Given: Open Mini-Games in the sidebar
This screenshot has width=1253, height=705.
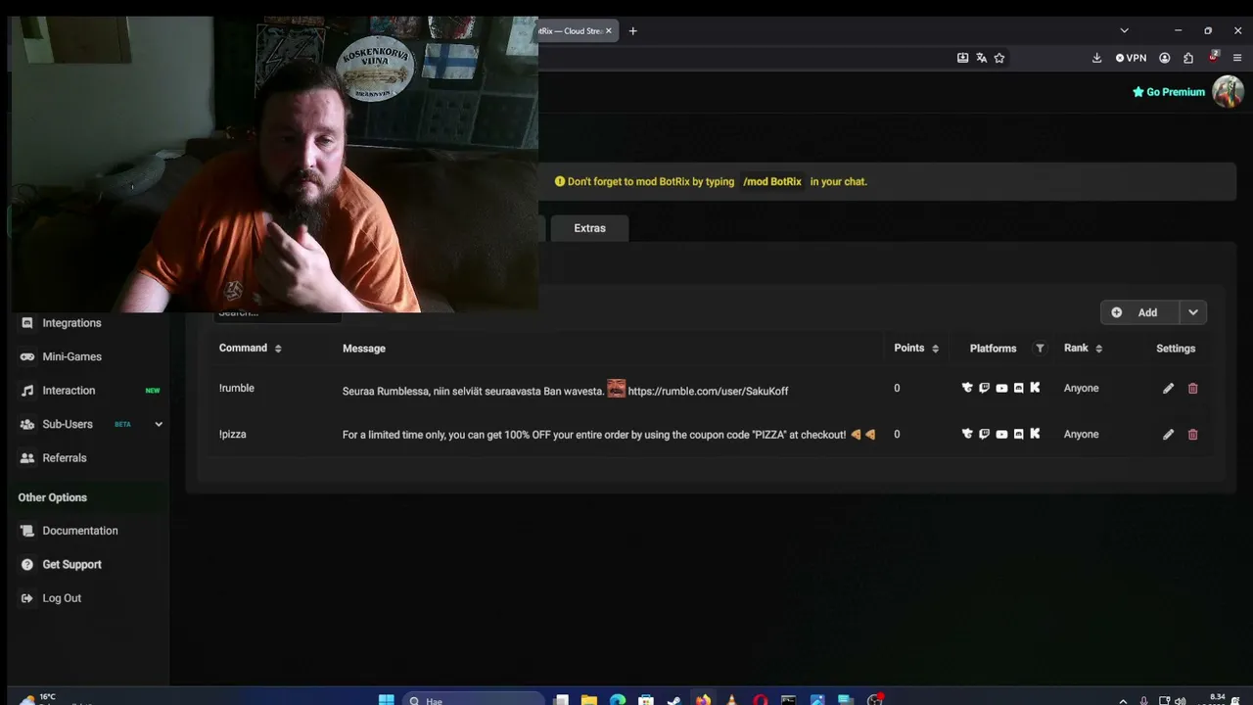Looking at the screenshot, I should pos(71,356).
